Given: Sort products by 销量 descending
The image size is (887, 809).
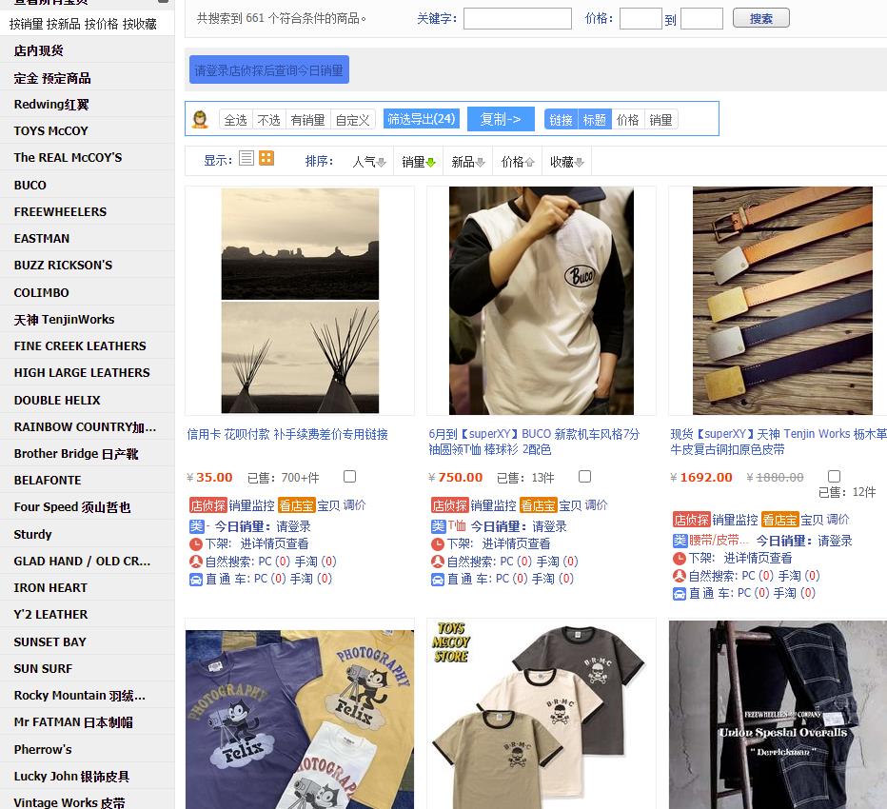Looking at the screenshot, I should [419, 162].
